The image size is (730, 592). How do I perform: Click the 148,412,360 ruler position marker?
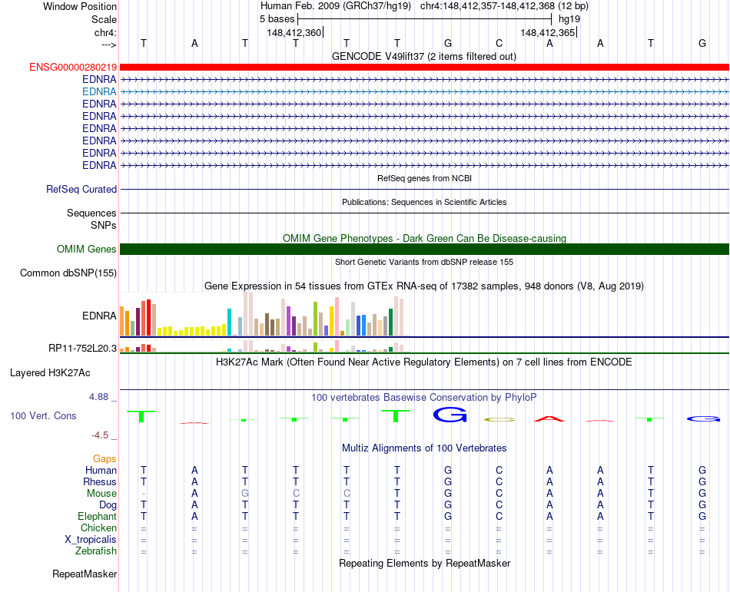295,32
